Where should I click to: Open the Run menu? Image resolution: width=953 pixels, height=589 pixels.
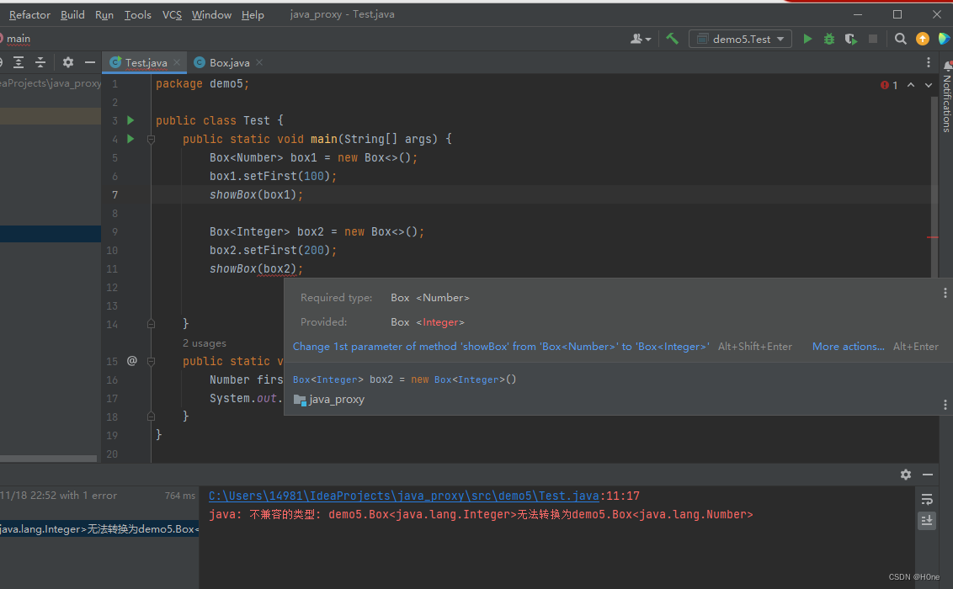point(104,14)
